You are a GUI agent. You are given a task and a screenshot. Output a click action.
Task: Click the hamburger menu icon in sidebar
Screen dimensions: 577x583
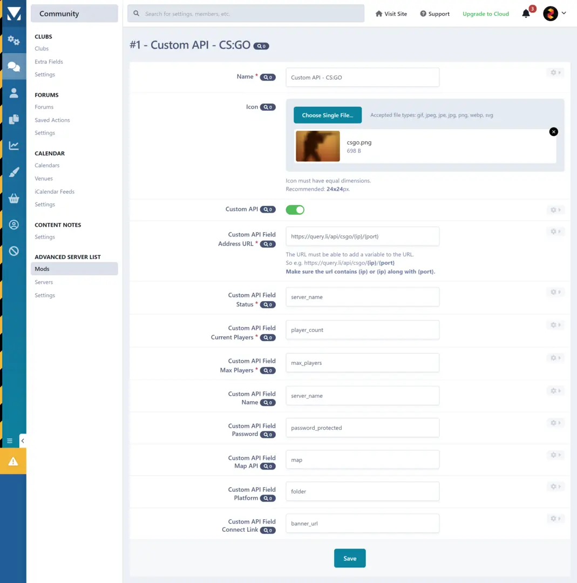coord(10,441)
